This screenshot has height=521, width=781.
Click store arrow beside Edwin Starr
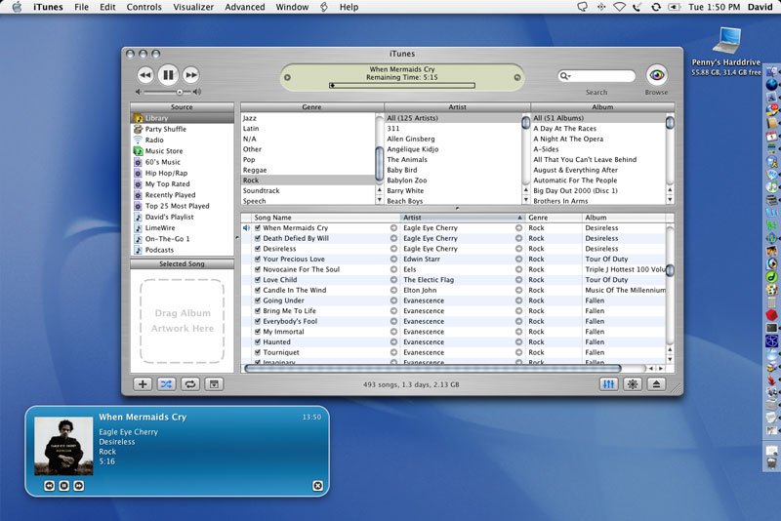pos(518,260)
